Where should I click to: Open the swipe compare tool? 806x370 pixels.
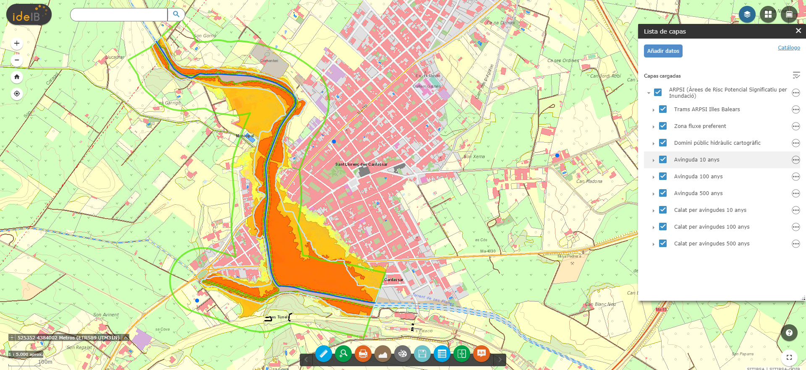point(462,354)
